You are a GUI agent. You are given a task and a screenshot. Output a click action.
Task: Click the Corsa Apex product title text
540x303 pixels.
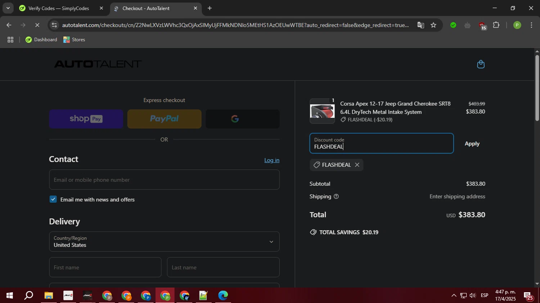[x=395, y=108]
